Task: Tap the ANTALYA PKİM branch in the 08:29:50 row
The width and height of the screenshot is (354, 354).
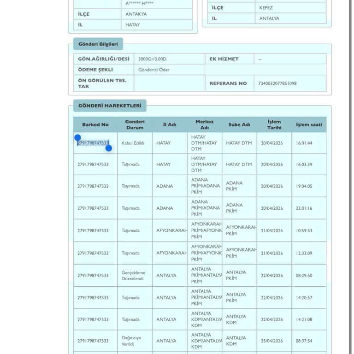Action: coord(236,276)
